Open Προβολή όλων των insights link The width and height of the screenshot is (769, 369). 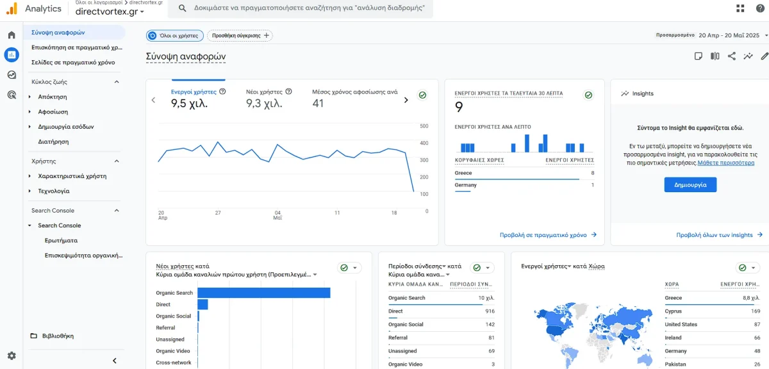[720, 235]
